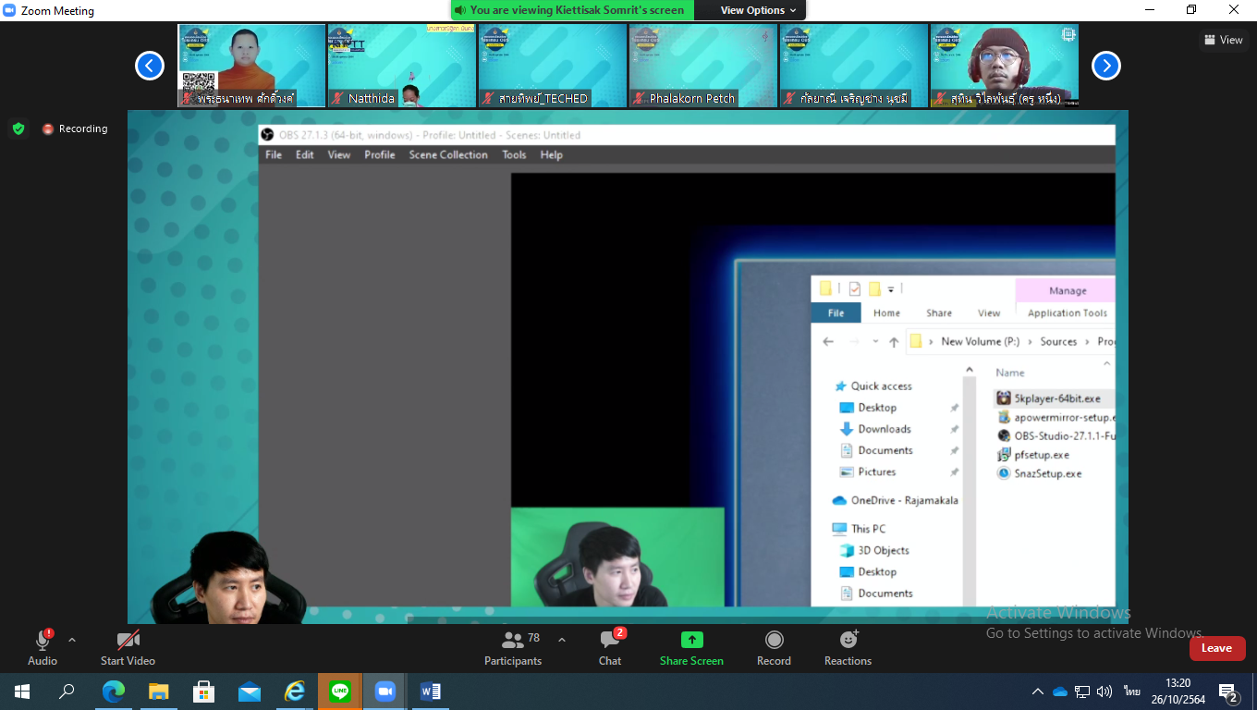Select apowermirror-setup file
Viewport: 1257px width, 710px height.
(x=1056, y=417)
